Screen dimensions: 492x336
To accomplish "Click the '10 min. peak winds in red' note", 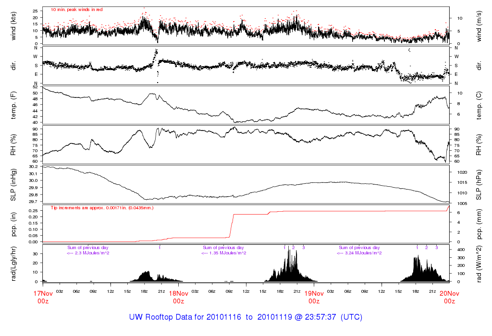I will tap(76, 10).
